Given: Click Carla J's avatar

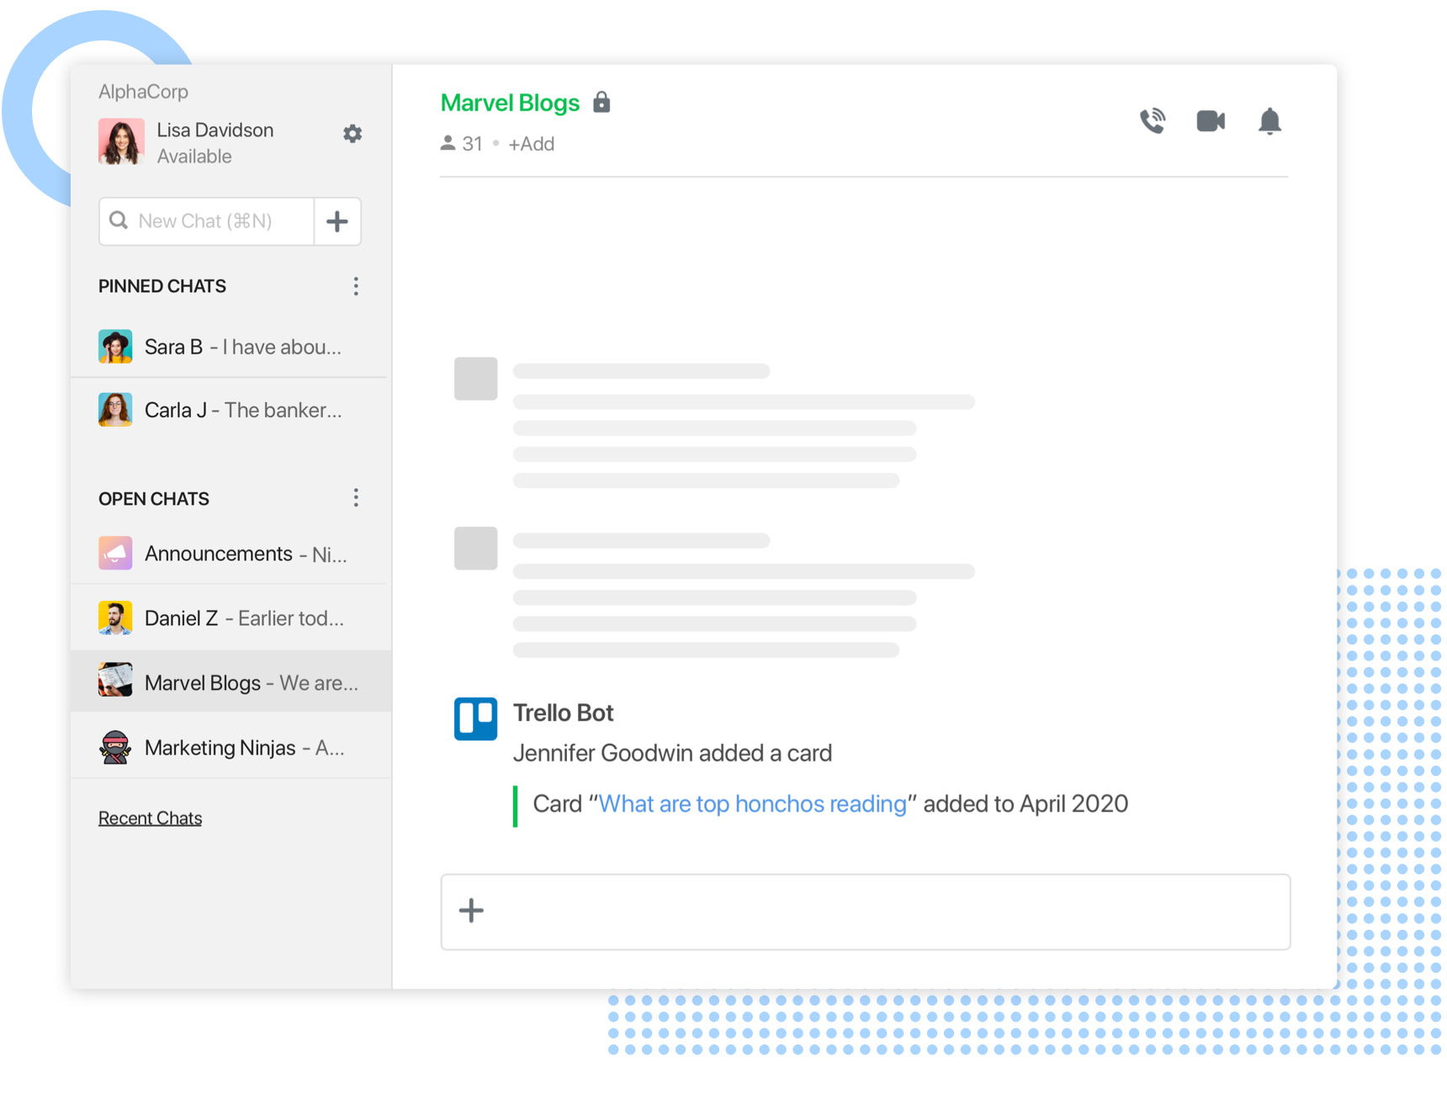Looking at the screenshot, I should point(115,410).
